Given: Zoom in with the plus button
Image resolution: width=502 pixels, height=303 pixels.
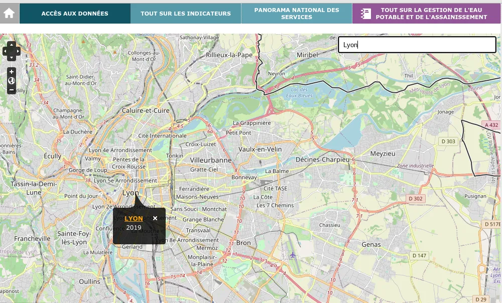Looking at the screenshot, I should tap(12, 72).
